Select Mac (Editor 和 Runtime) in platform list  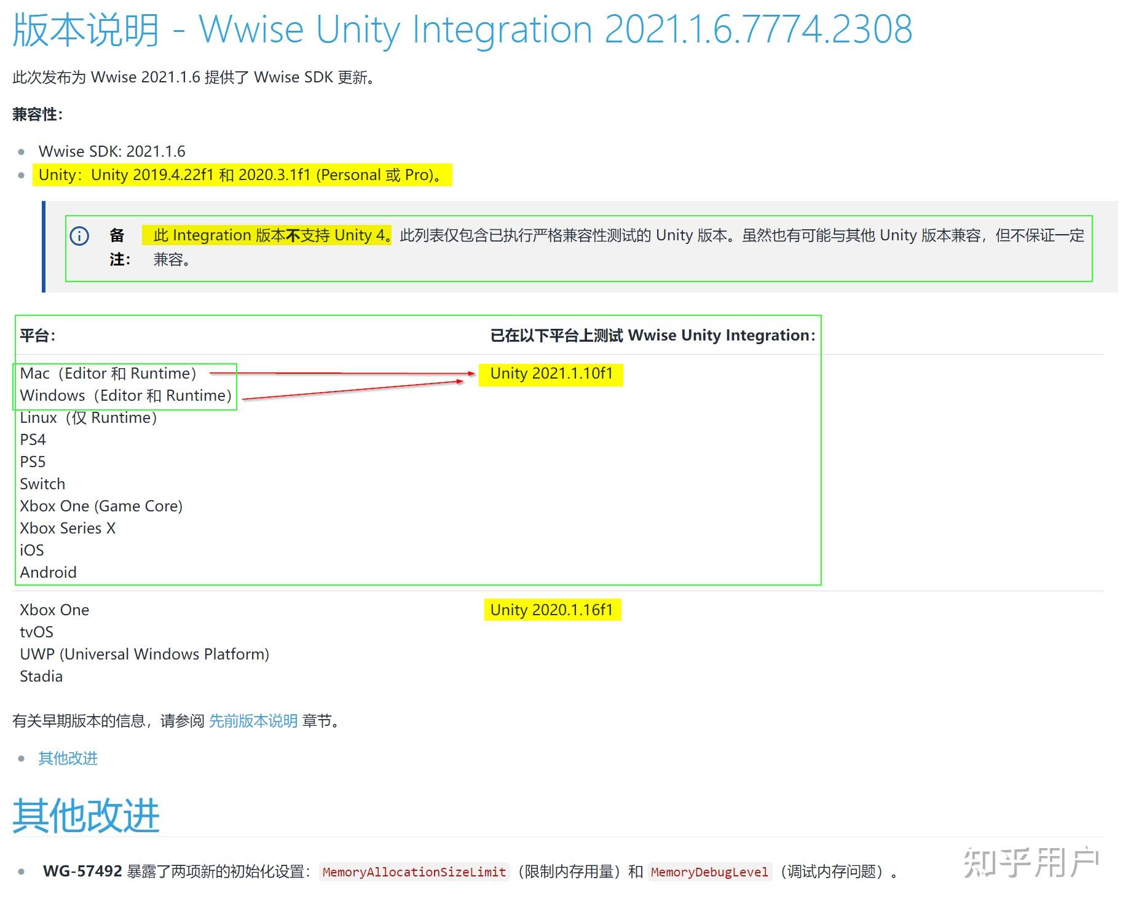(108, 373)
